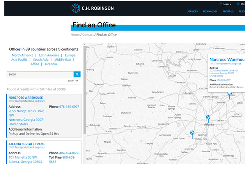Click "Found 4 results within 50 miles" text
The width and height of the screenshot is (245, 175).
36,89
